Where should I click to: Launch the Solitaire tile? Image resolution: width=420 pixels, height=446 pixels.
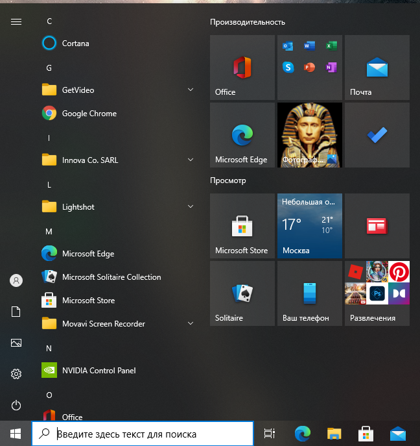click(242, 293)
